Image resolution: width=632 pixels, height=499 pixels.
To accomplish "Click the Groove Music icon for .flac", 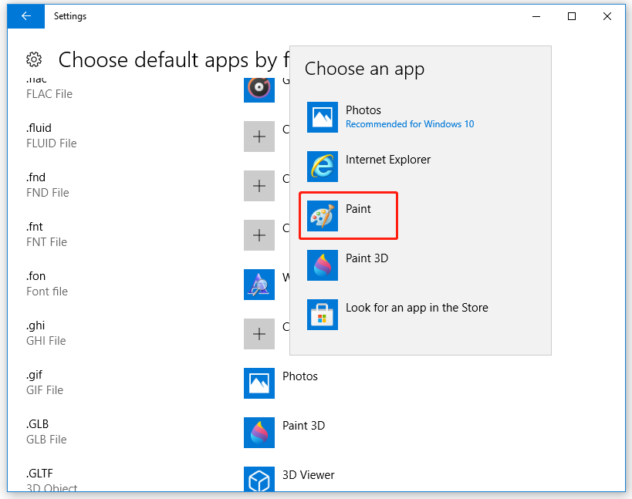I will pyautogui.click(x=259, y=89).
